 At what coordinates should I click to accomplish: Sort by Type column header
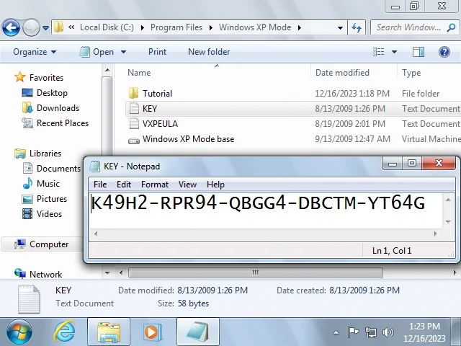[x=411, y=73]
